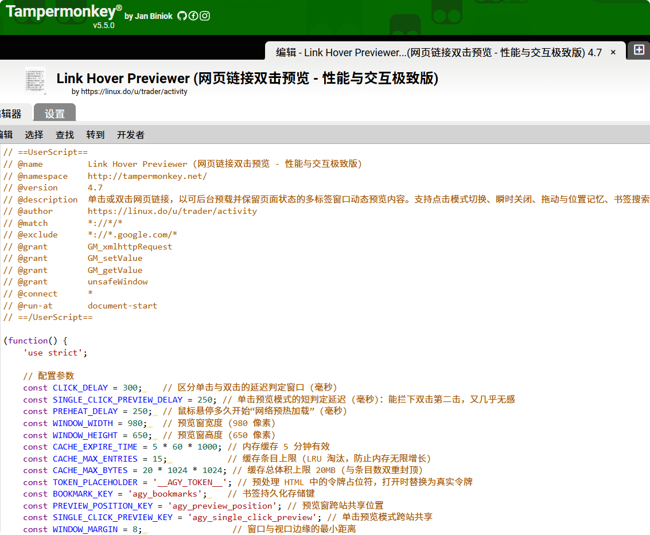This screenshot has width=650, height=535.
Task: Click the @namespace 'http://tampermonkey.net/' value
Action: point(147,176)
